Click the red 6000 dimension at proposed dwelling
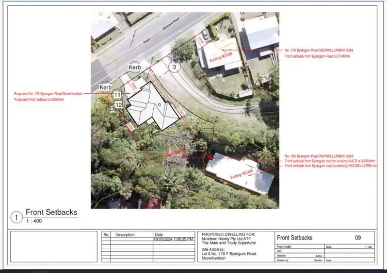Screen dimensions: 387x273 click(134, 86)
